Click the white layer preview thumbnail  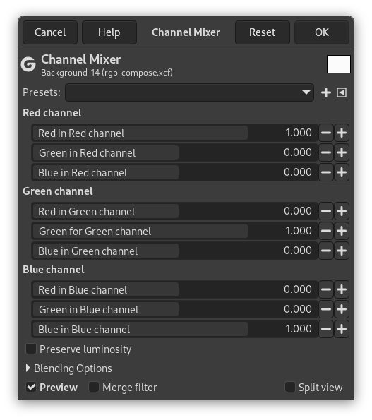(339, 64)
